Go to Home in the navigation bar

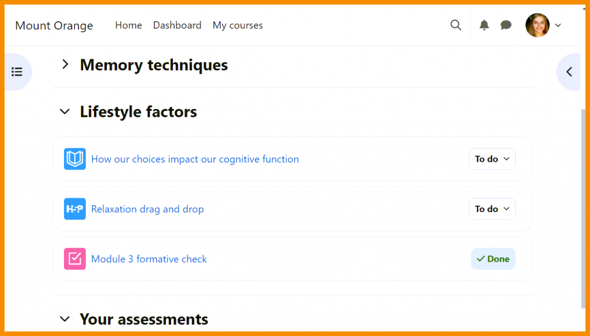point(128,25)
